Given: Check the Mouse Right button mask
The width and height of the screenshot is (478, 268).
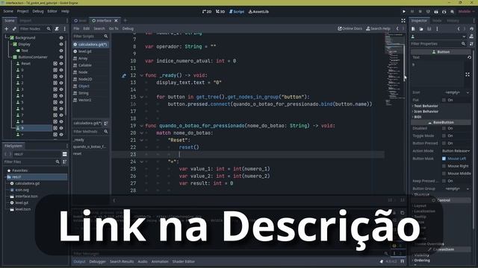Looking at the screenshot, I should [444, 166].
